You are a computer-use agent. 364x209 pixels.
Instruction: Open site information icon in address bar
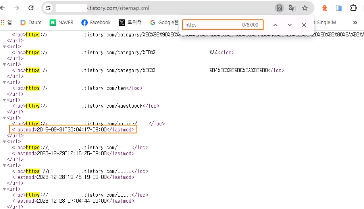48,8
